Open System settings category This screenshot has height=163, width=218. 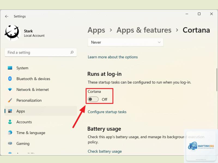point(41,68)
